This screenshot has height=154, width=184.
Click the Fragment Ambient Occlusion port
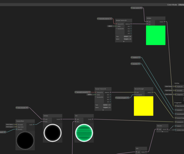tap(176, 130)
